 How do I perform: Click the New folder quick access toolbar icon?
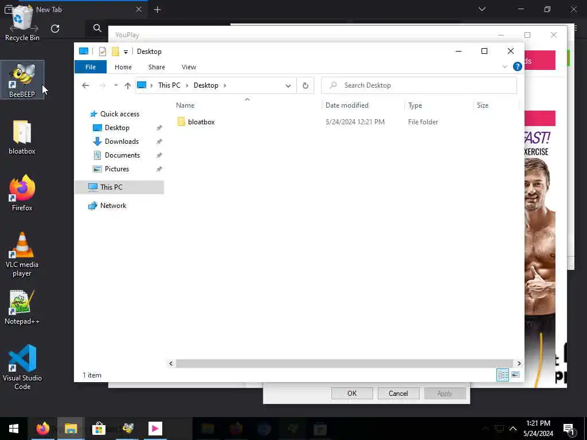[115, 52]
